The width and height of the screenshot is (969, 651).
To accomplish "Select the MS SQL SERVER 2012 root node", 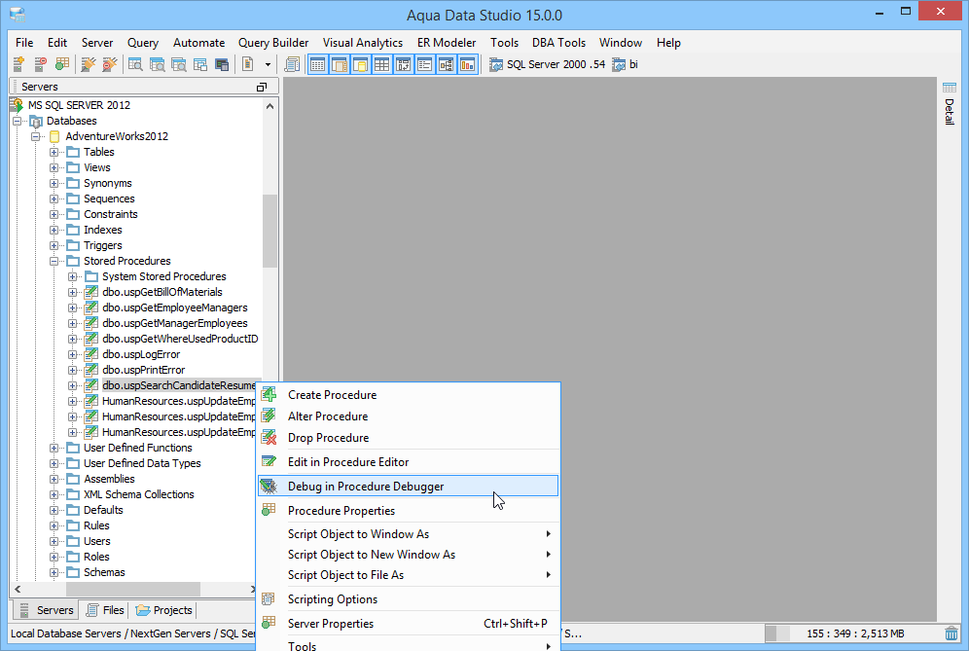I will pos(79,105).
